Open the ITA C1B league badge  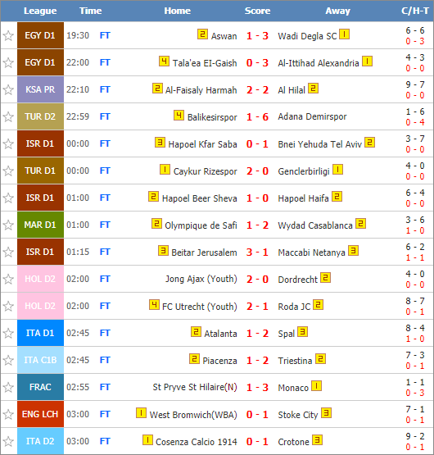coord(40,360)
